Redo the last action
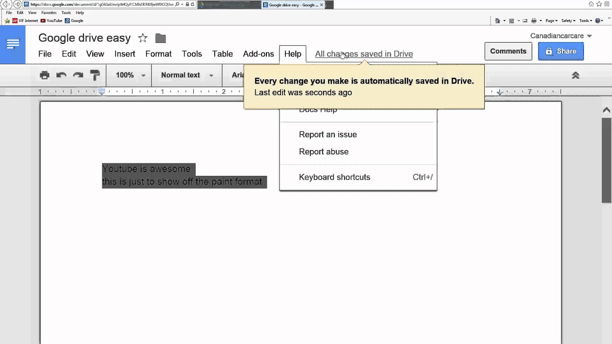Viewport: 612px width, 344px height. (78, 75)
